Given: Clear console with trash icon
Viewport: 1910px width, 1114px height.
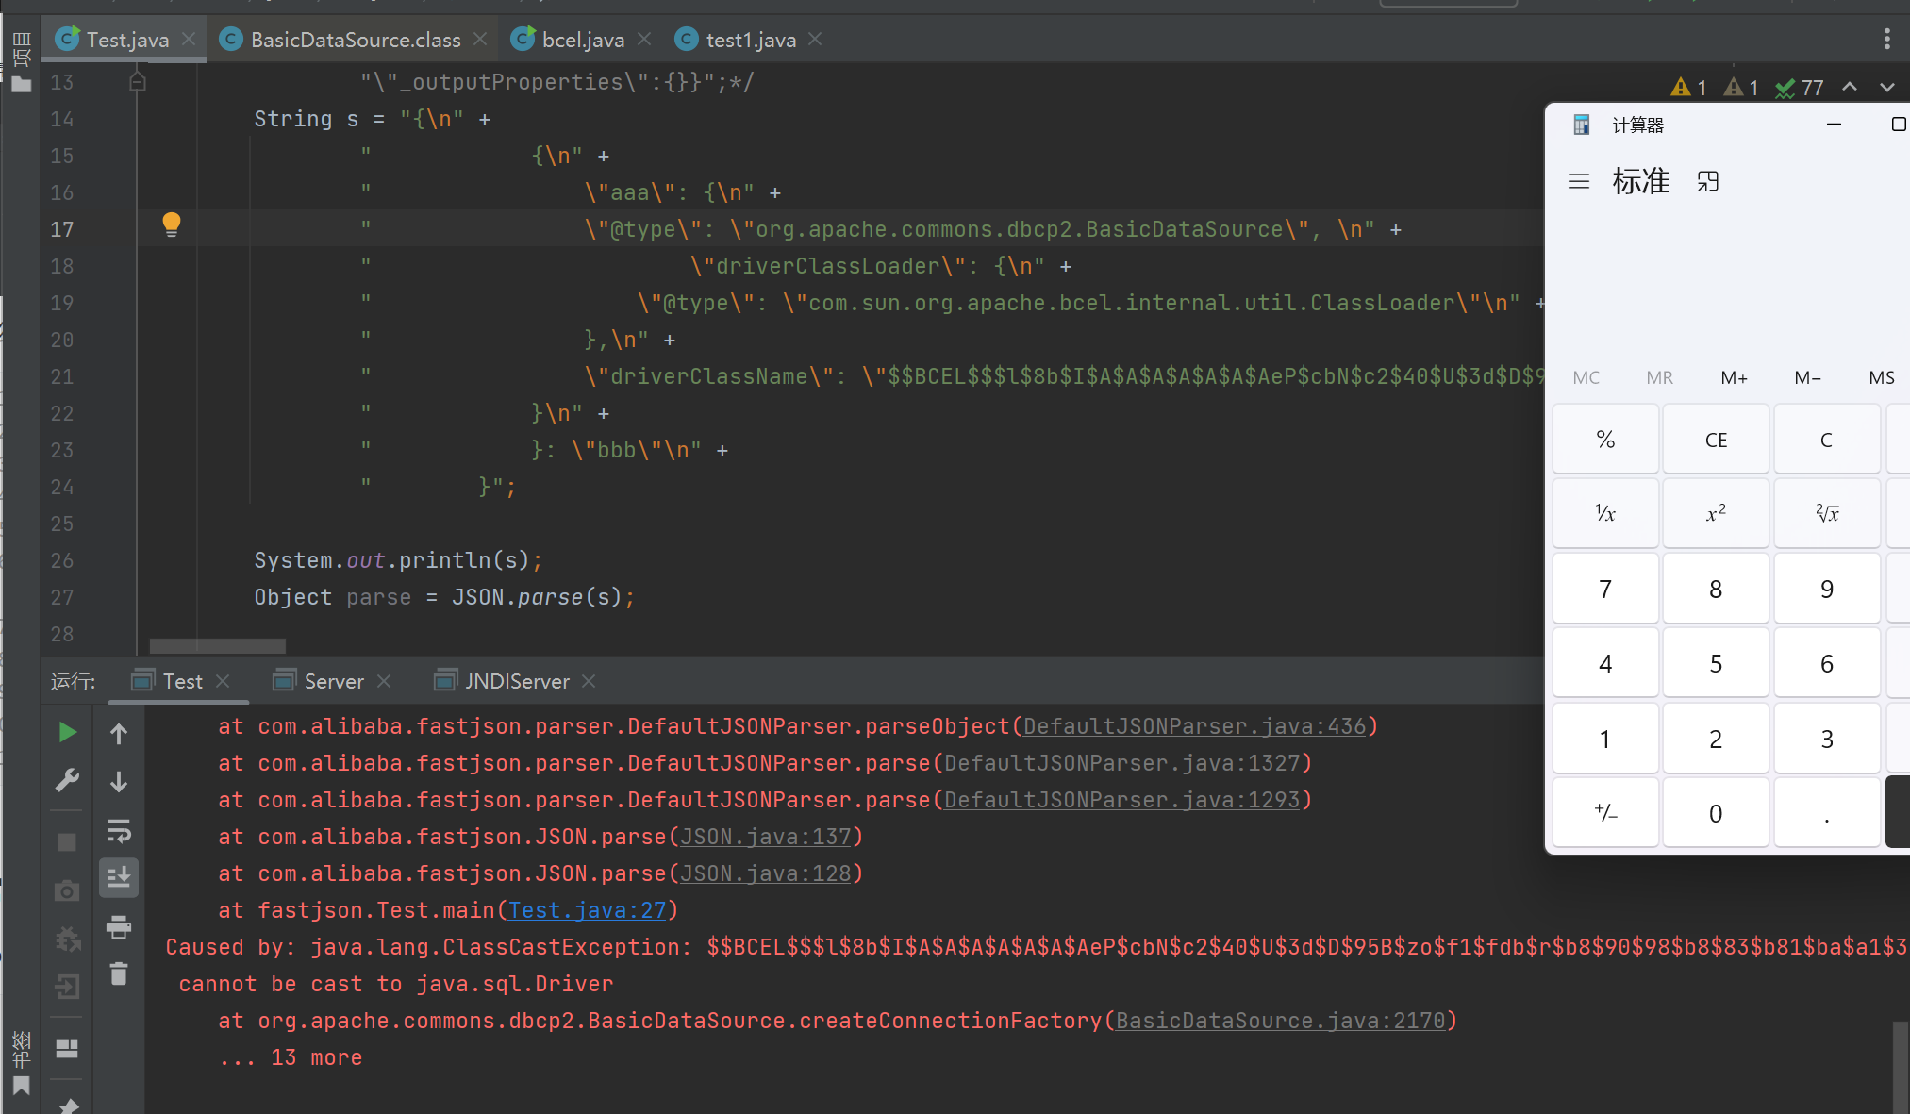Looking at the screenshot, I should pos(119,973).
